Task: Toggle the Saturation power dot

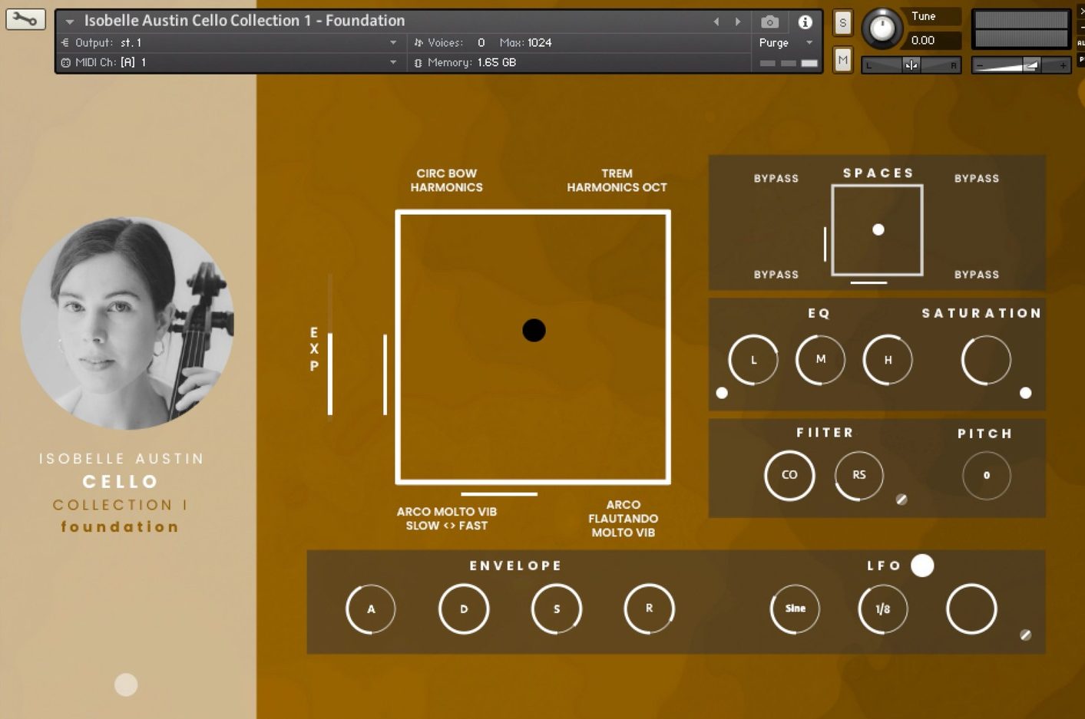Action: pos(1025,393)
